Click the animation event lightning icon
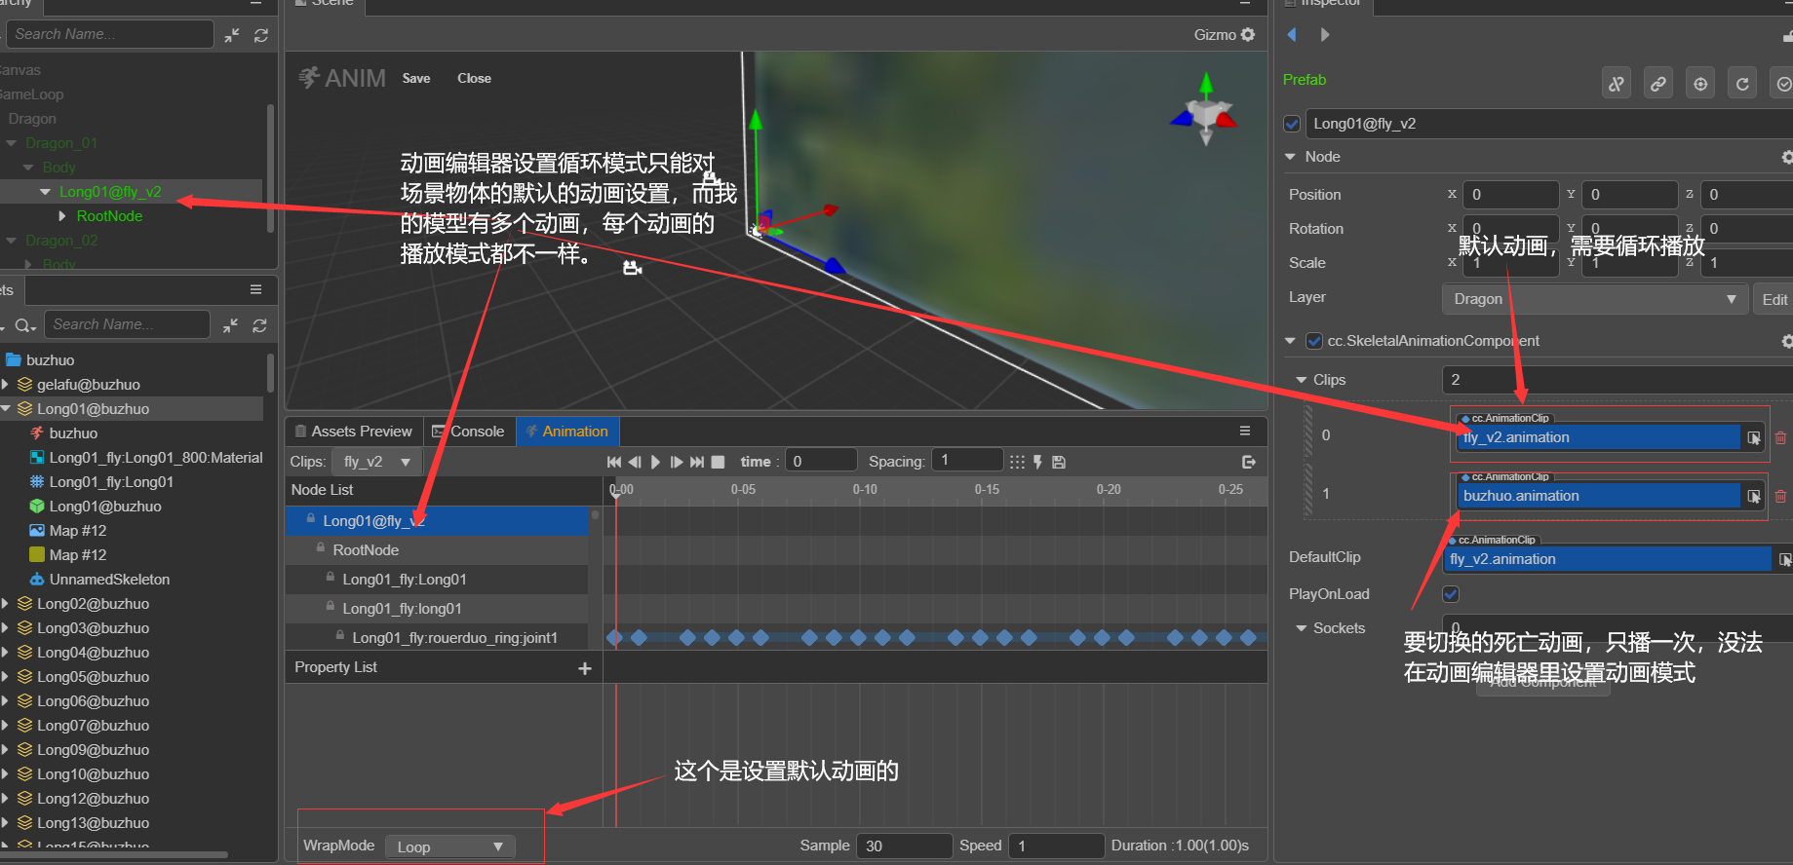Image resolution: width=1793 pixels, height=865 pixels. pyautogui.click(x=1037, y=462)
